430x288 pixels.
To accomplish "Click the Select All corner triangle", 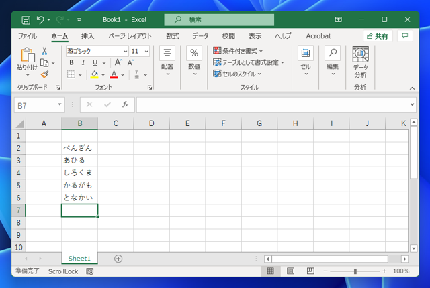I will click(x=19, y=123).
